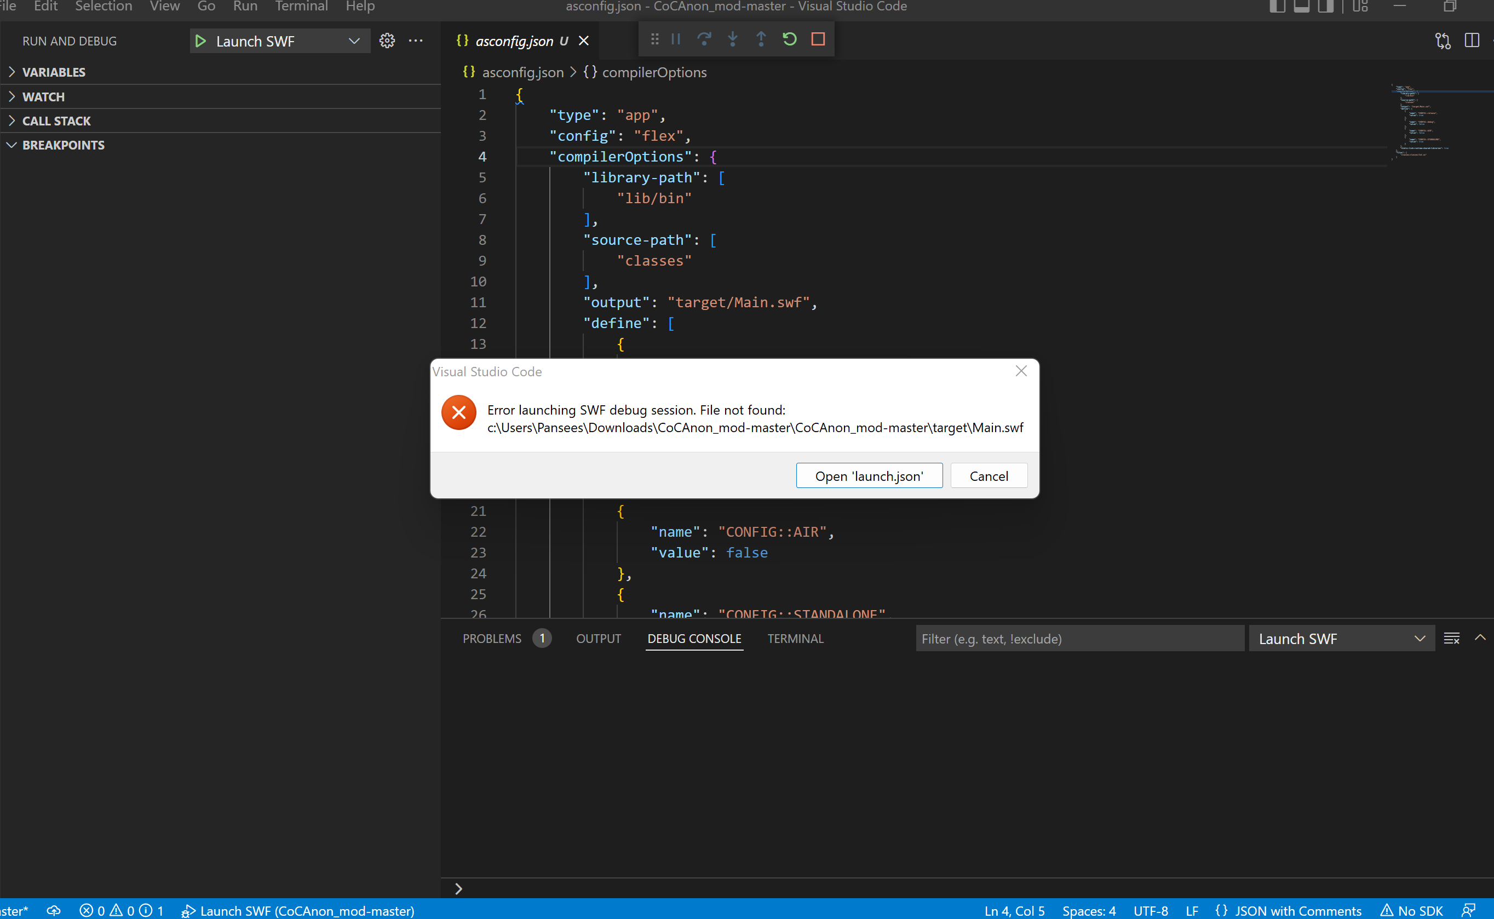The image size is (1494, 919).
Task: Click the Step Into debug icon
Action: (732, 39)
